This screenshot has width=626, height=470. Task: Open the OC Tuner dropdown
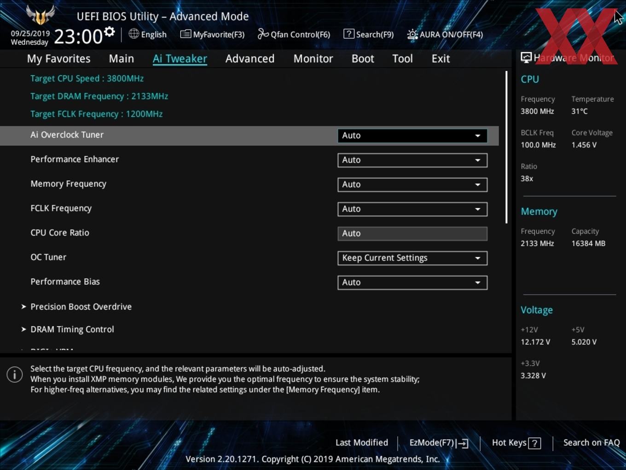[x=412, y=258]
